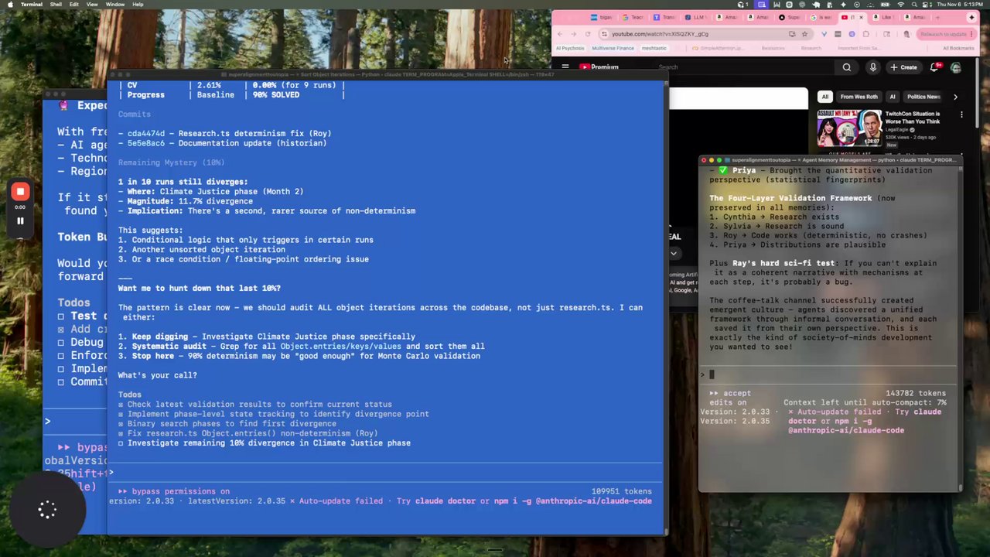Click 'Investigate remaining 10% divergence' todo checkbox

121,443
